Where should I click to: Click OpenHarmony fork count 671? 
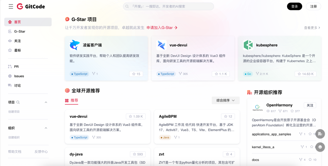[283, 111]
